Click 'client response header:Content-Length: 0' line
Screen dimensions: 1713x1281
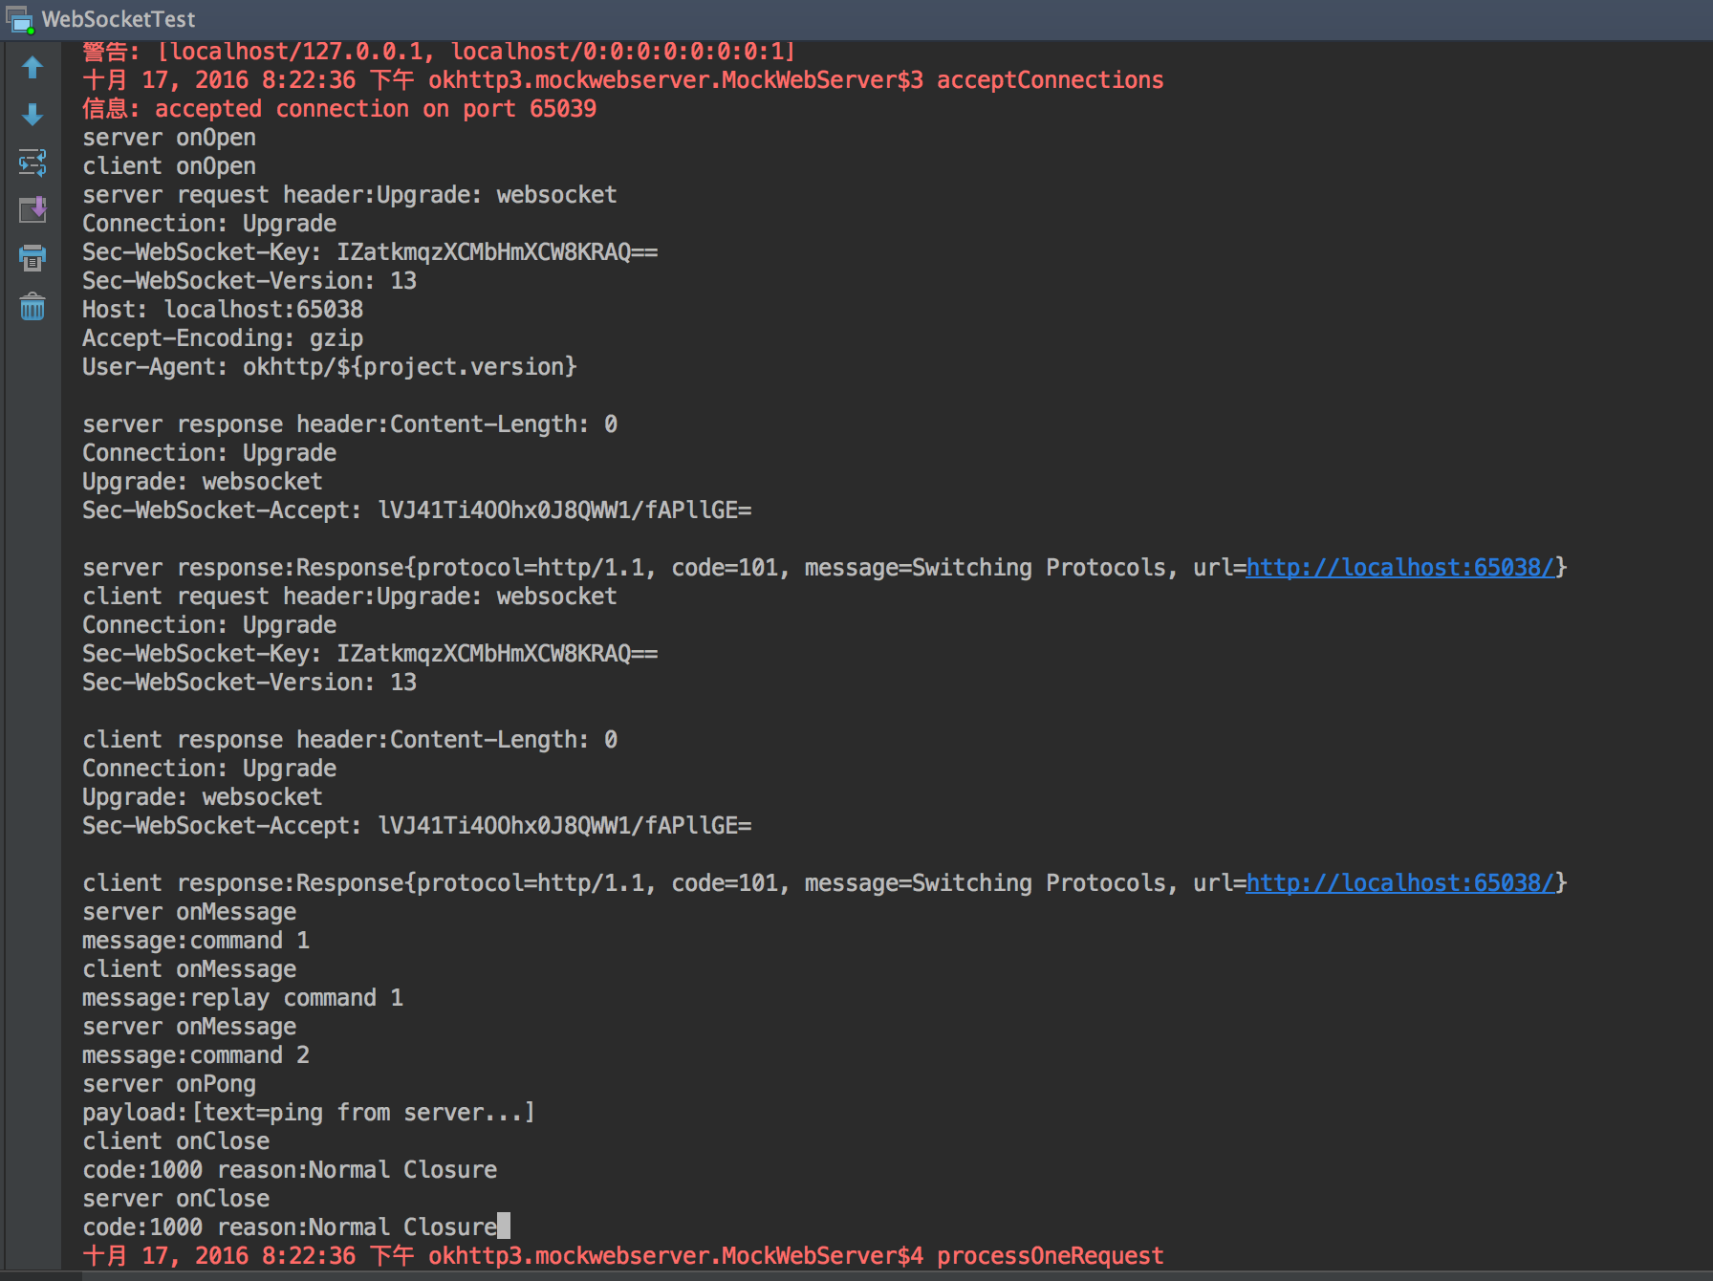pos(350,740)
